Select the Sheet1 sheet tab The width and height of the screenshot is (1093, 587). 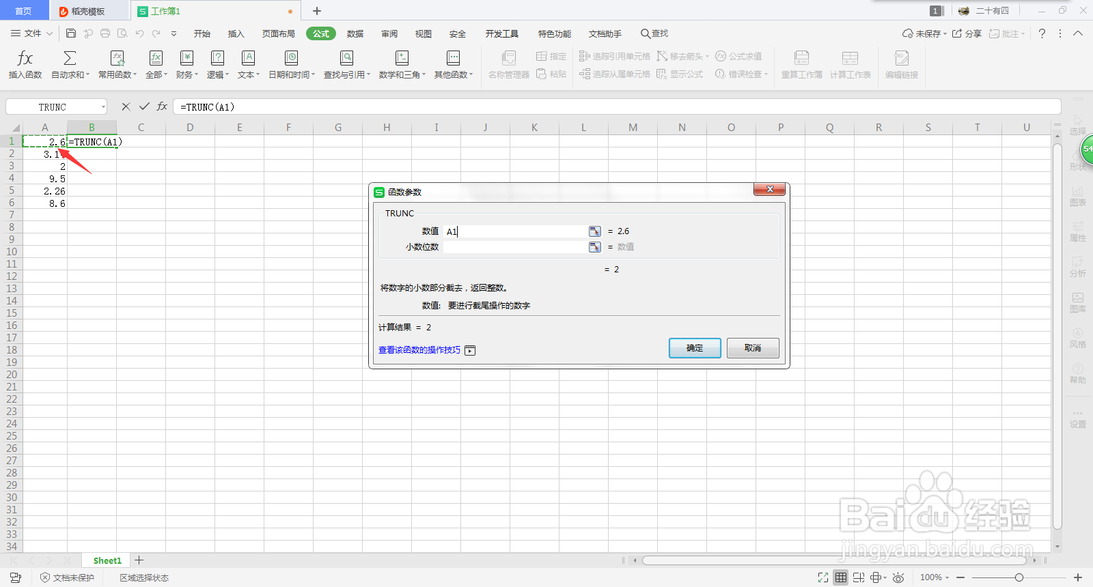pyautogui.click(x=107, y=560)
